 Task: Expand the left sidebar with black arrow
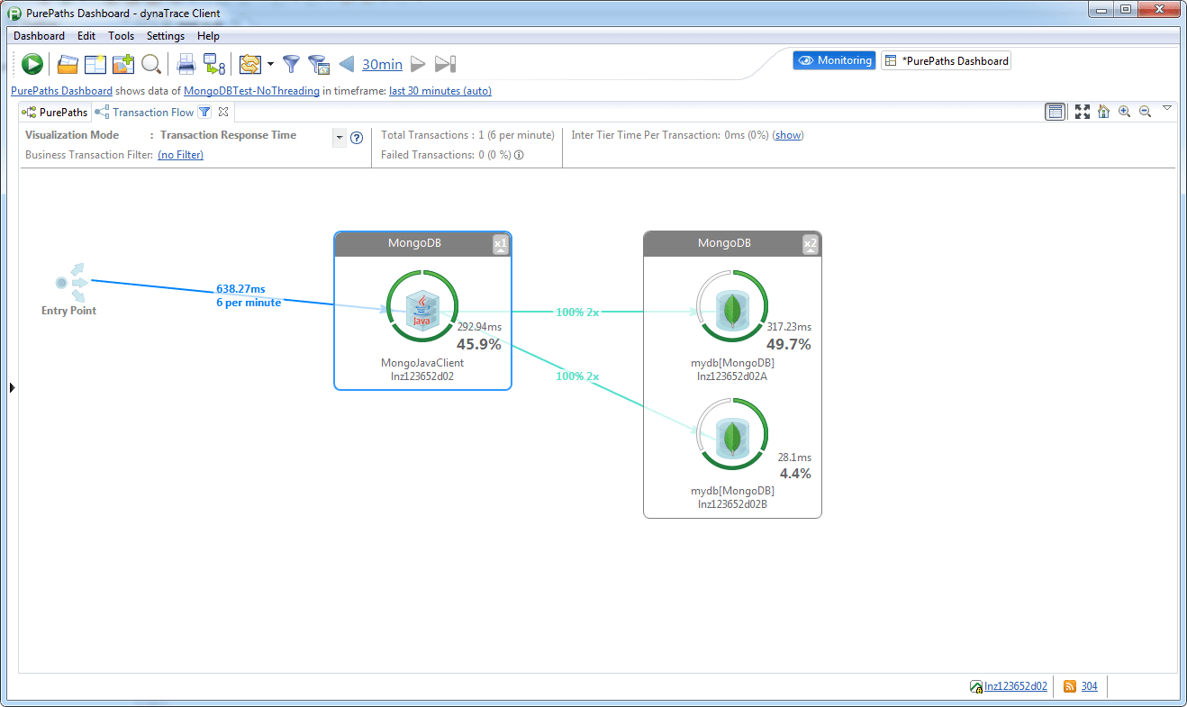click(x=12, y=387)
